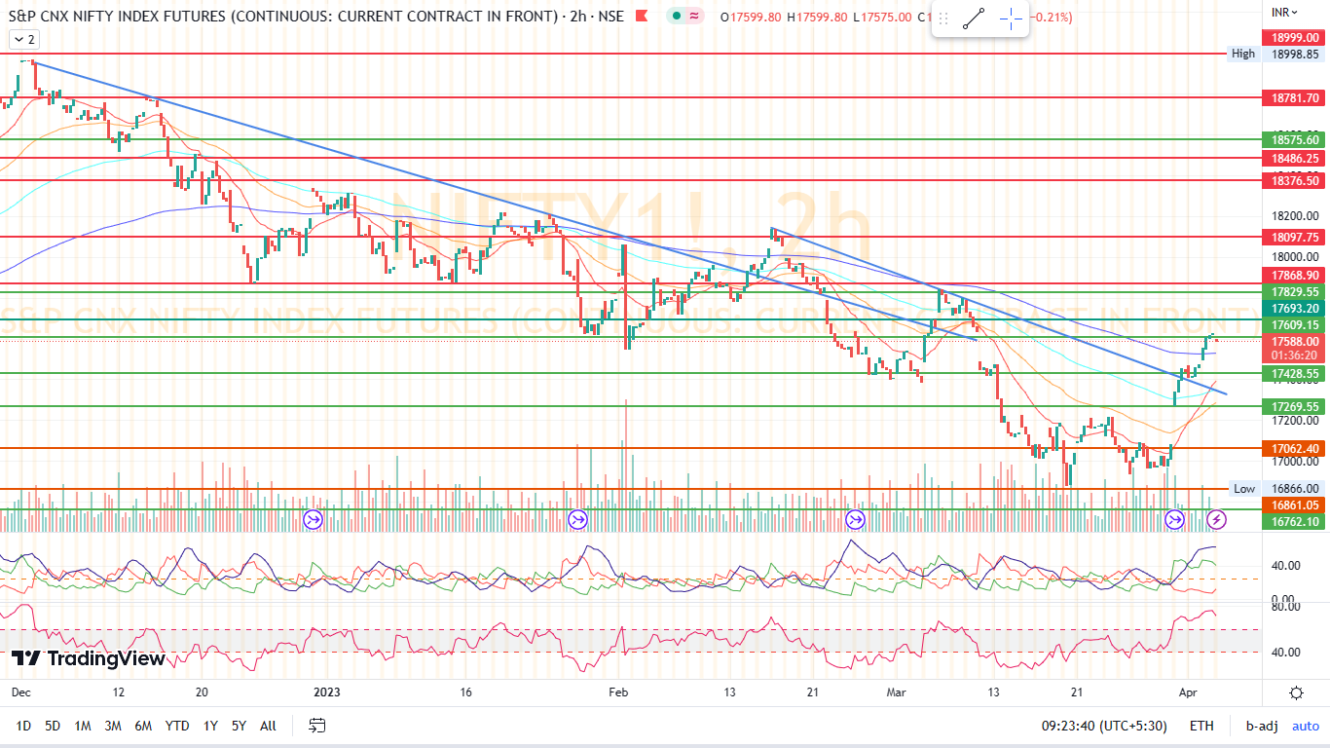
Task: Click the green market status dot
Action: pos(677,17)
